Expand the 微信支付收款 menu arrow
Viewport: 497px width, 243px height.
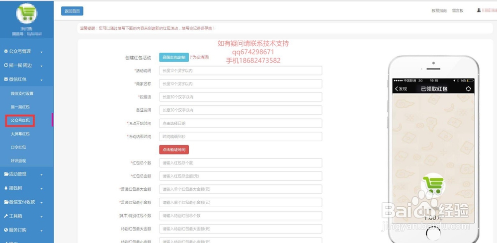click(42, 203)
